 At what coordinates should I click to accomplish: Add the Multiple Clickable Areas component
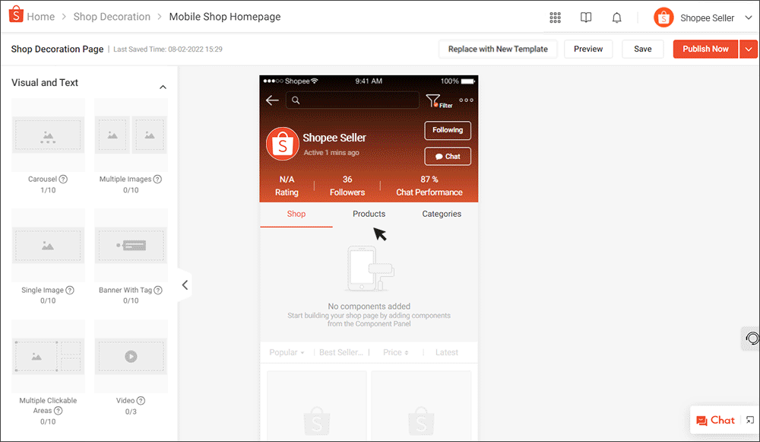(x=48, y=355)
